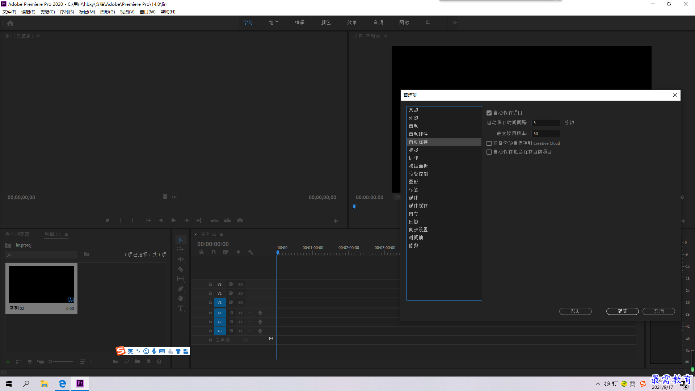
Task: Click New Bin icon in Project panel
Action: click(137, 361)
